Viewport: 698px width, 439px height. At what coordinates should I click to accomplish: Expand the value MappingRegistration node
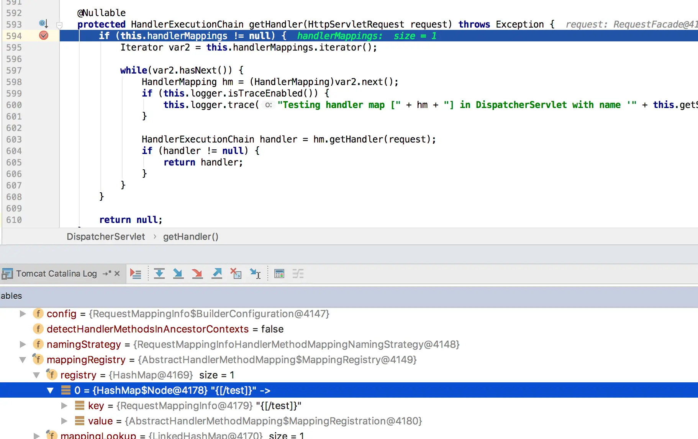coord(64,421)
